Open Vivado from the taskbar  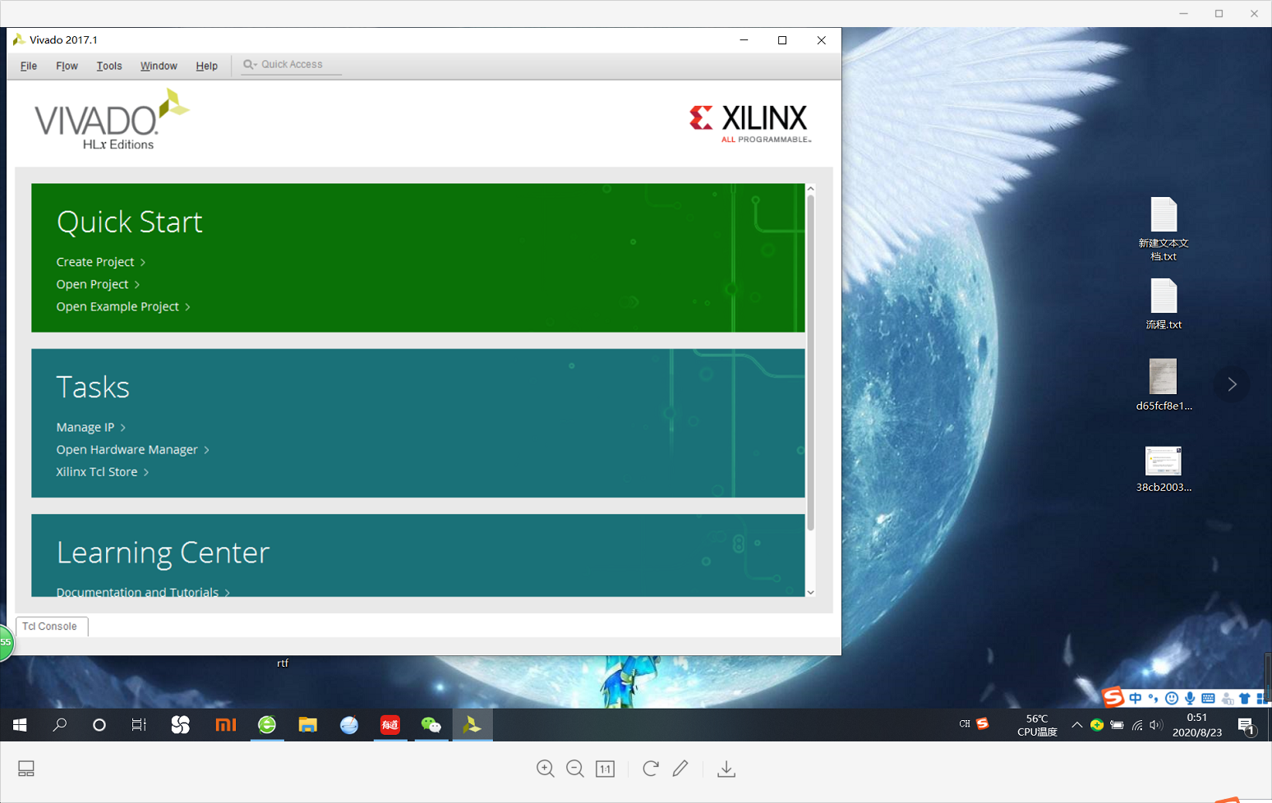point(472,725)
